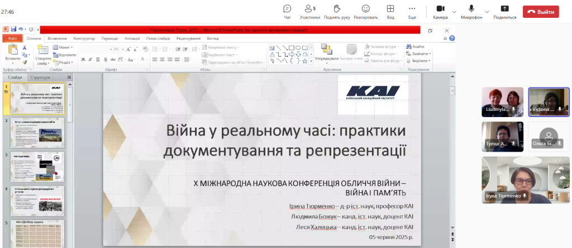Screen dimensions: 572x248
Task: Select slide 3 thumbnail
Action: [37, 166]
